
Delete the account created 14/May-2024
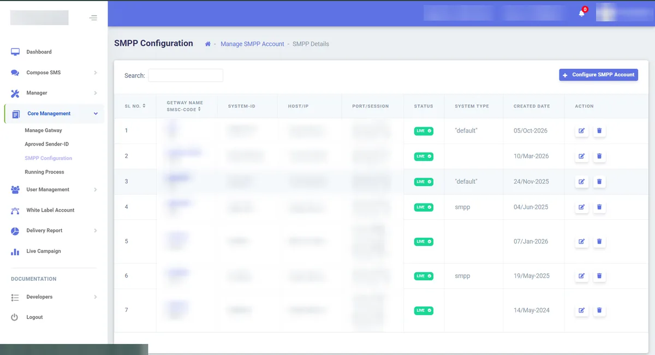tap(599, 310)
